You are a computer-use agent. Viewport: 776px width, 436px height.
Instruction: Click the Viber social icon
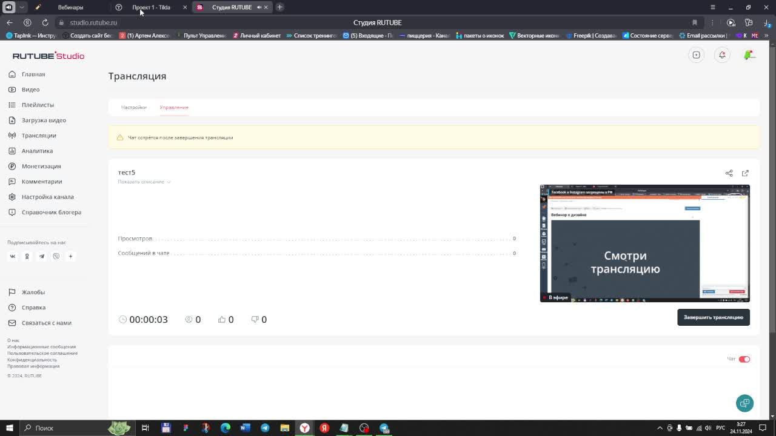(x=56, y=256)
